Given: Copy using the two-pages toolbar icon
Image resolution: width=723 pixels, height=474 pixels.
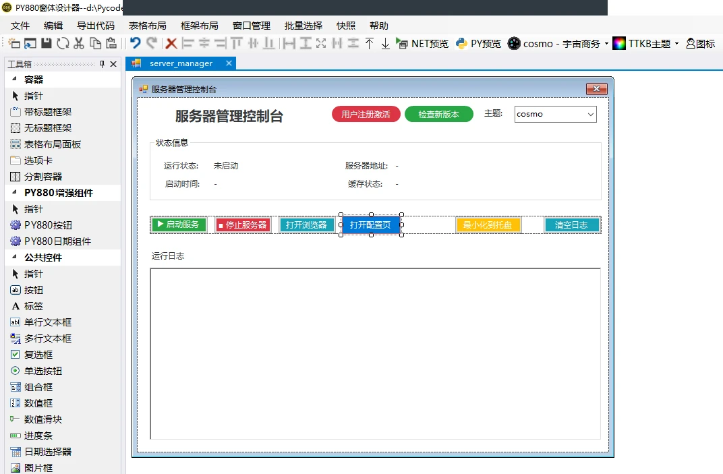Looking at the screenshot, I should coord(95,43).
